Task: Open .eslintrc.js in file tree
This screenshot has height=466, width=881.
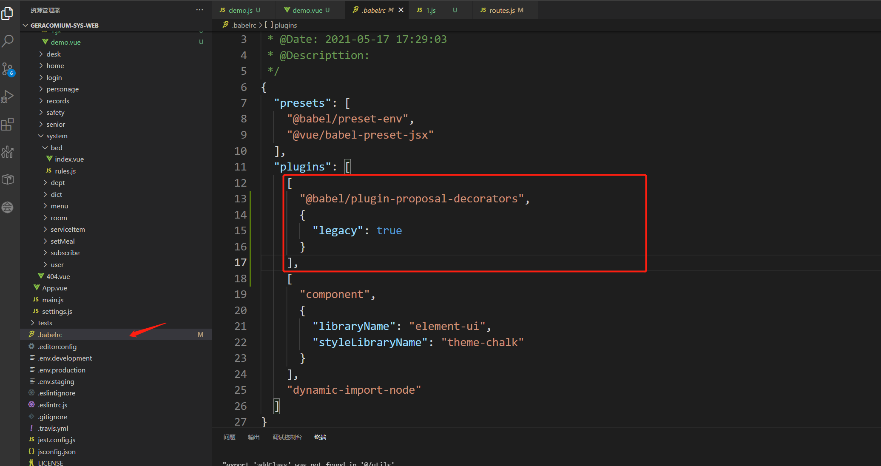Action: pyautogui.click(x=52, y=405)
